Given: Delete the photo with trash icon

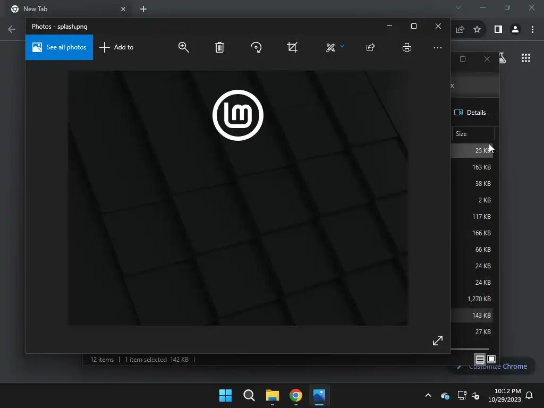Looking at the screenshot, I should [219, 47].
